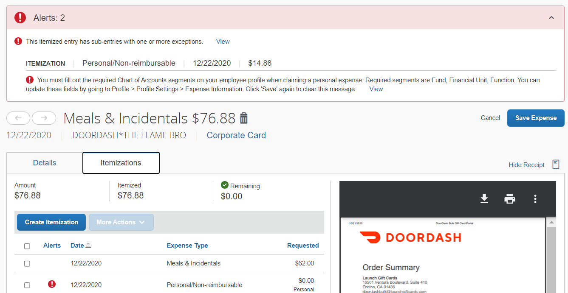Open the View link for sub-entry exceptions

pyautogui.click(x=223, y=41)
